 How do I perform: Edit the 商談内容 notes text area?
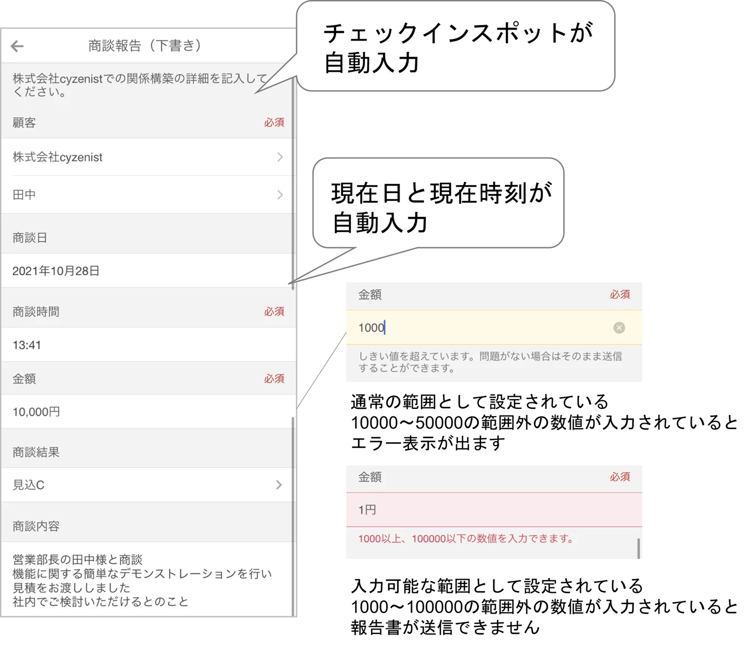pyautogui.click(x=147, y=580)
